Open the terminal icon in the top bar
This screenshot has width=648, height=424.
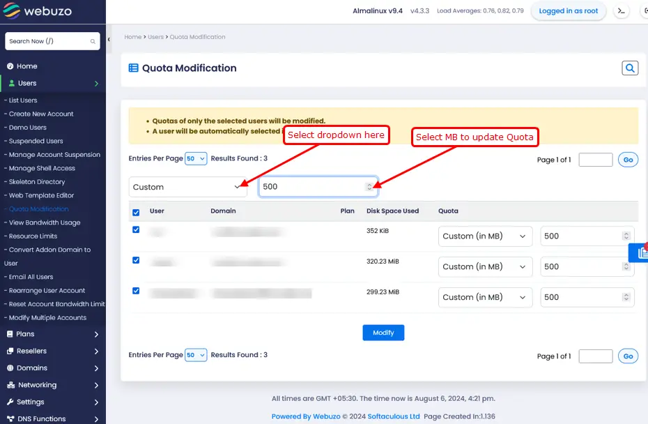tap(621, 12)
